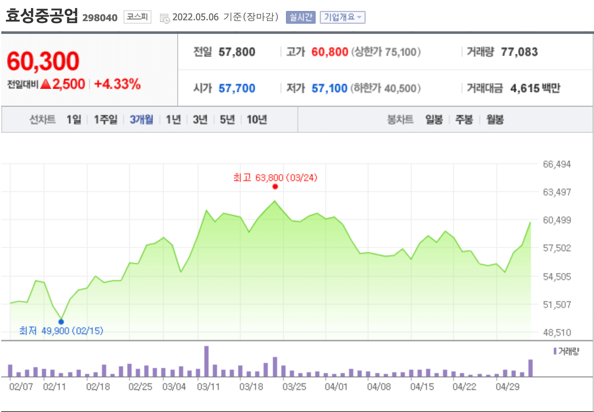The height and width of the screenshot is (412, 594).
Task: Select the 1주일 line chart tab
Action: point(105,120)
